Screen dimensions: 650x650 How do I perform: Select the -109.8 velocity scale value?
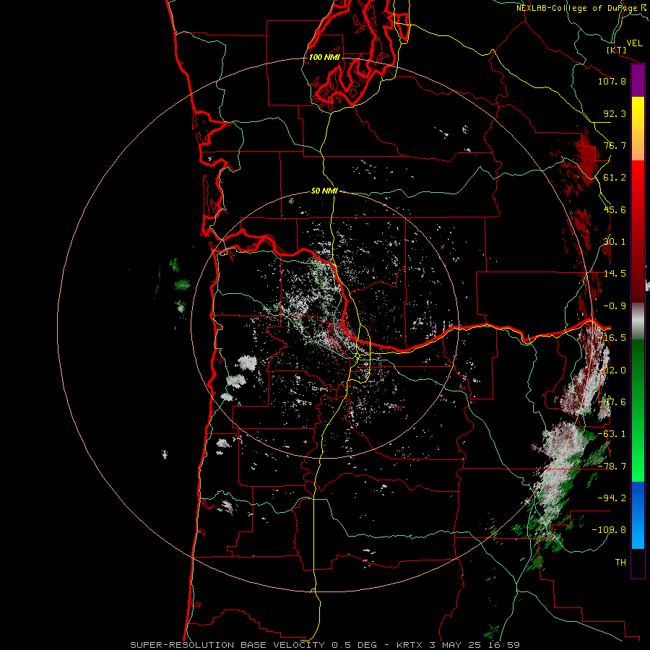[x=609, y=530]
